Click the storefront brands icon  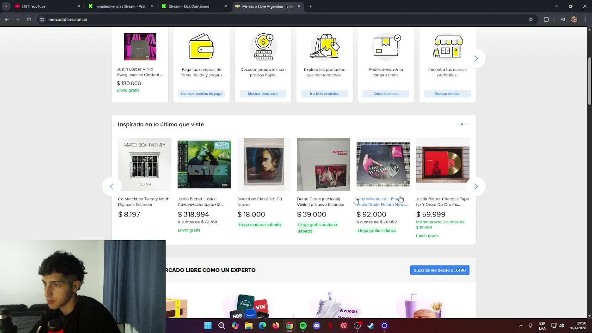click(448, 46)
